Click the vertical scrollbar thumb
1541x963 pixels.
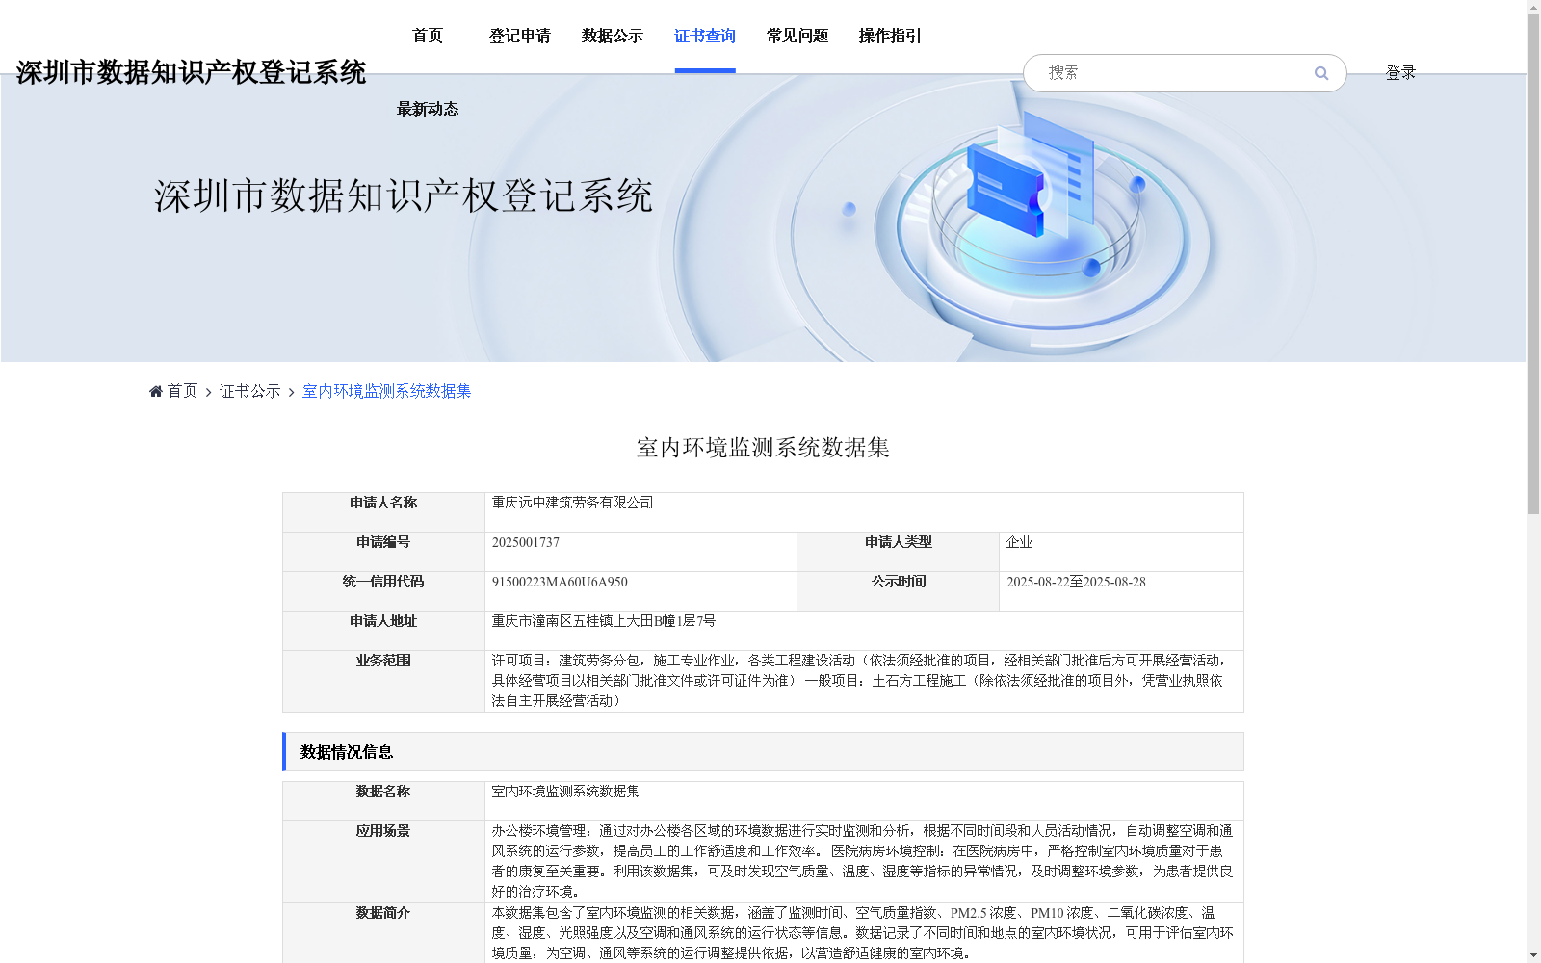[x=1533, y=265]
